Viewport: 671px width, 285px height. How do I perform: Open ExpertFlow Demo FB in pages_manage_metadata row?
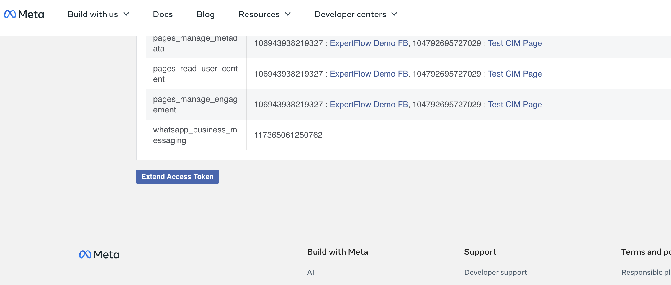(369, 43)
